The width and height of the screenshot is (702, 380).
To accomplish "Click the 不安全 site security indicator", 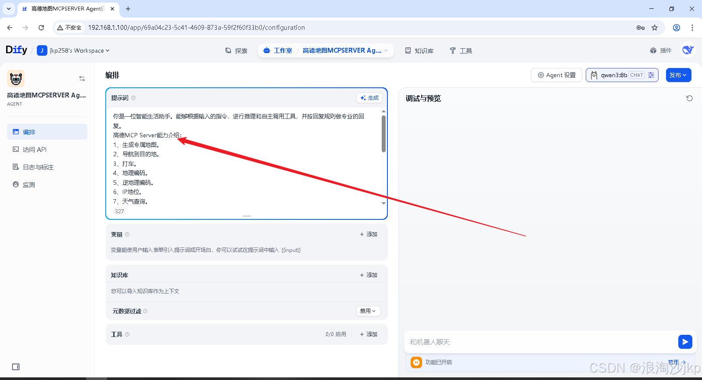I will coord(69,28).
